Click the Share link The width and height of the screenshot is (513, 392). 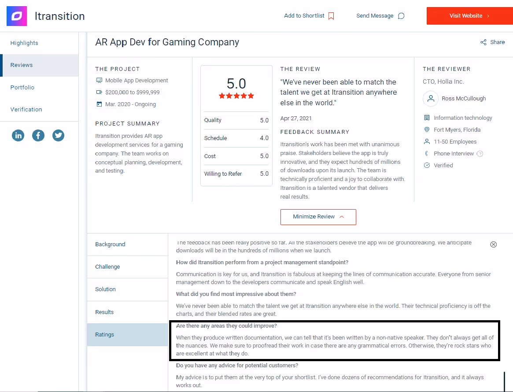pos(497,42)
